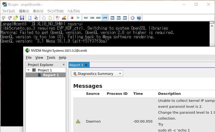Collapse the Project 1 tree node
Screen dimensions: 215x132
click(28, 70)
